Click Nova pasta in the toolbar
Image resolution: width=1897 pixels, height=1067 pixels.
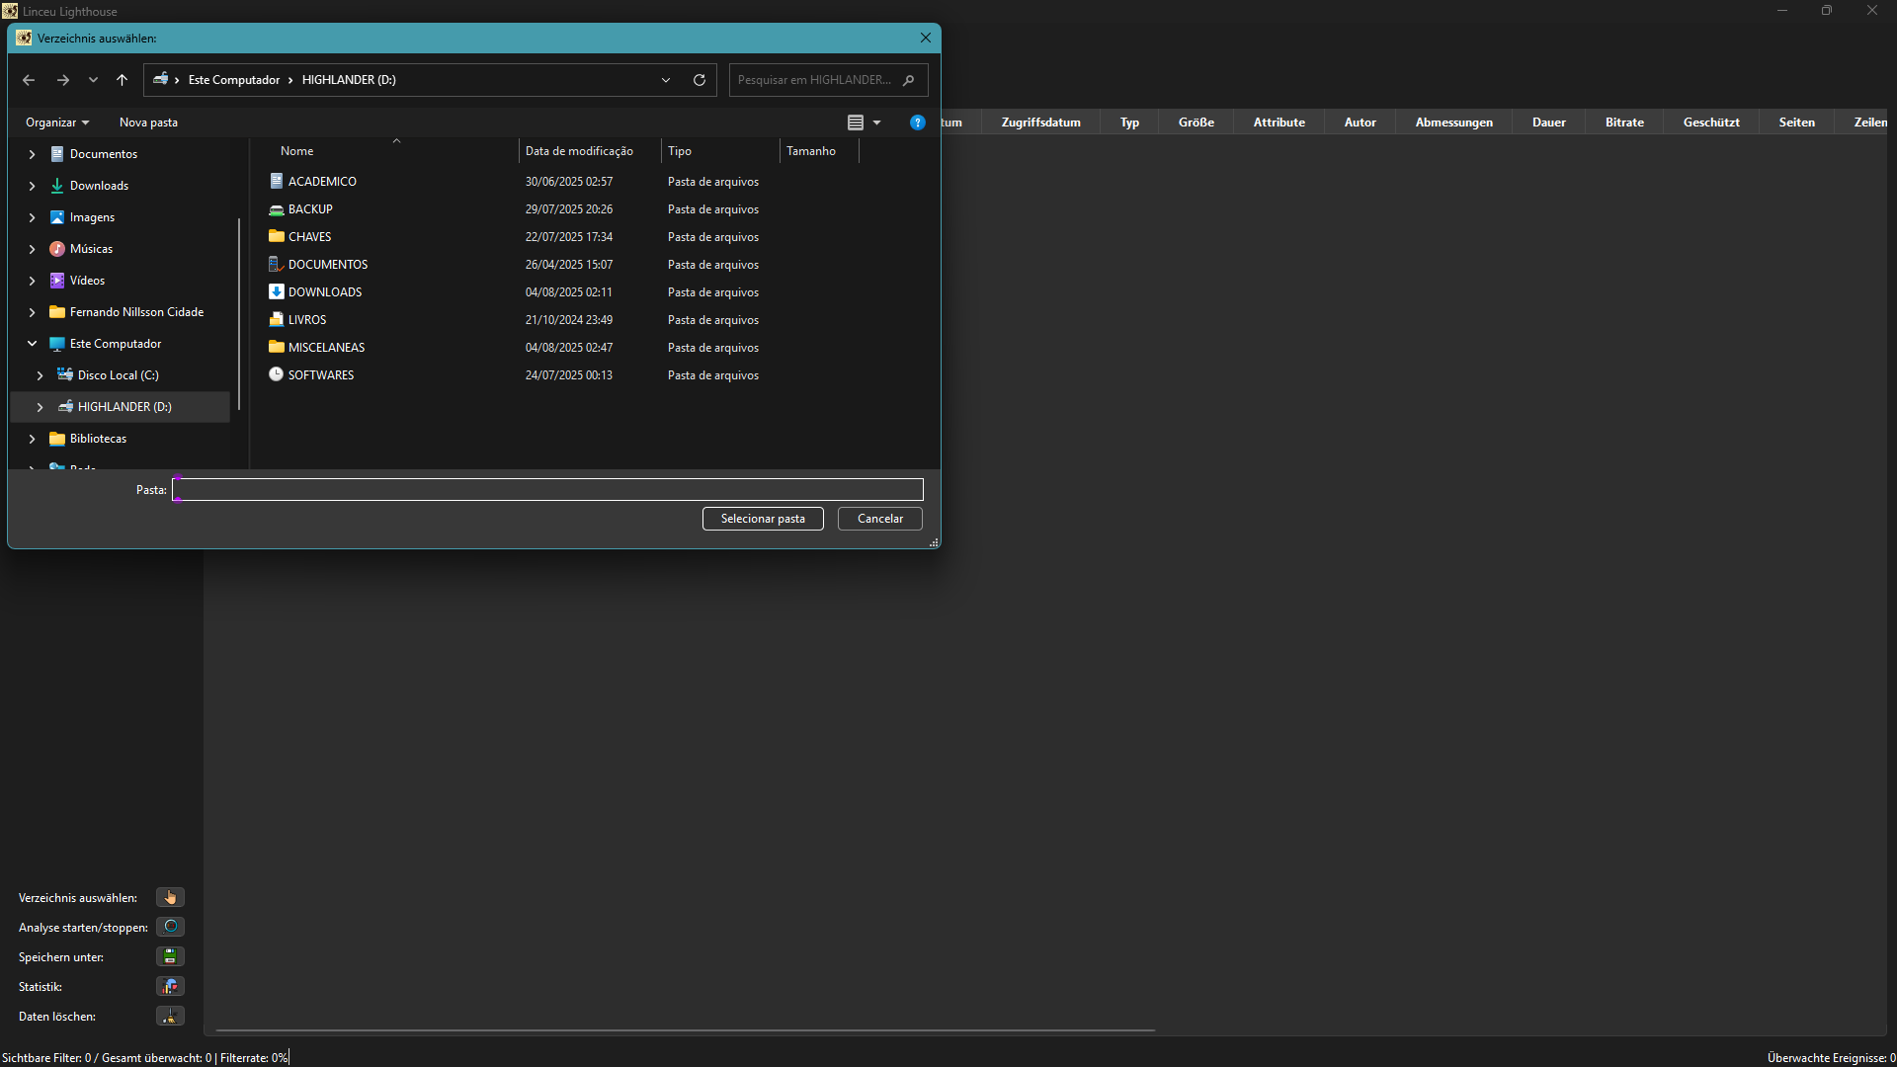pos(148,123)
